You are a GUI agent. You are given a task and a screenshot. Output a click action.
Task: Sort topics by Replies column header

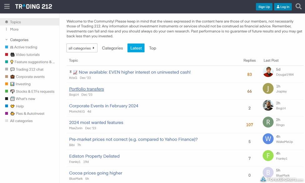[x=249, y=60]
